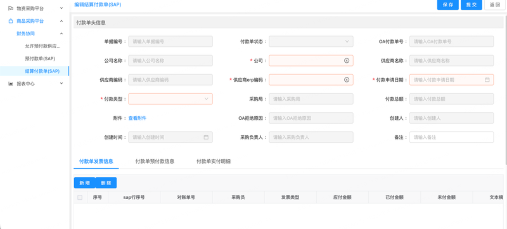Click the 返回 button
Viewport: 507px width, 229px height.
coord(495,5)
